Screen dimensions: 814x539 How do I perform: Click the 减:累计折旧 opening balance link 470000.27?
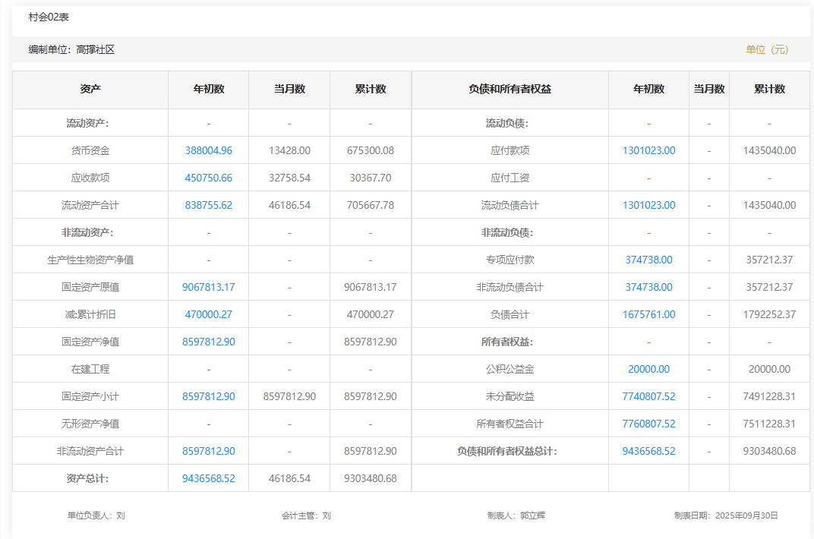[x=209, y=314]
